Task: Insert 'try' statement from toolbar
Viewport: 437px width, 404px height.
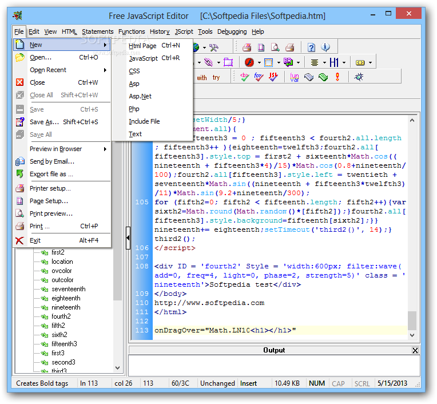Action: click(216, 77)
